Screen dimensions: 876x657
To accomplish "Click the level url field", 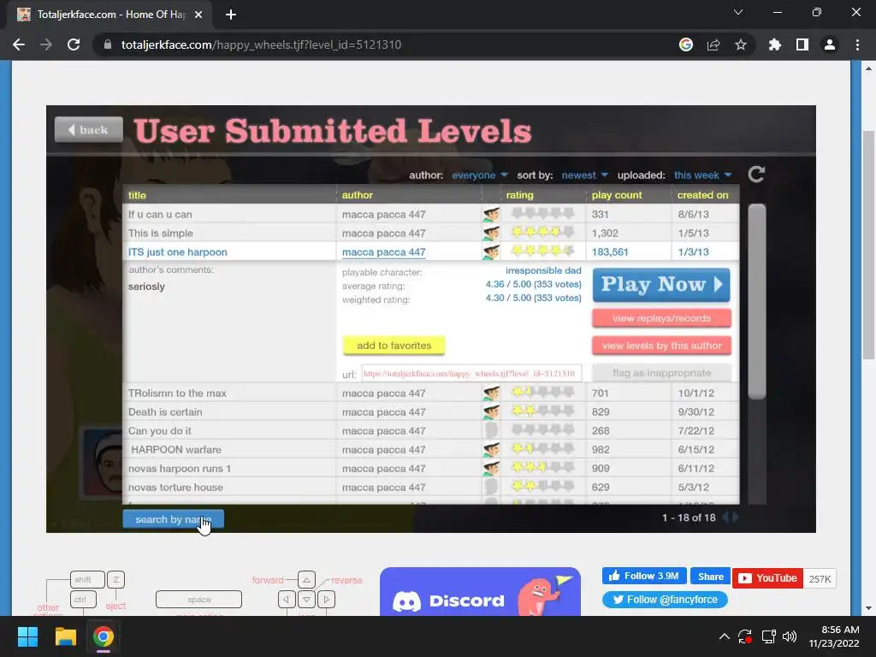I will [471, 373].
